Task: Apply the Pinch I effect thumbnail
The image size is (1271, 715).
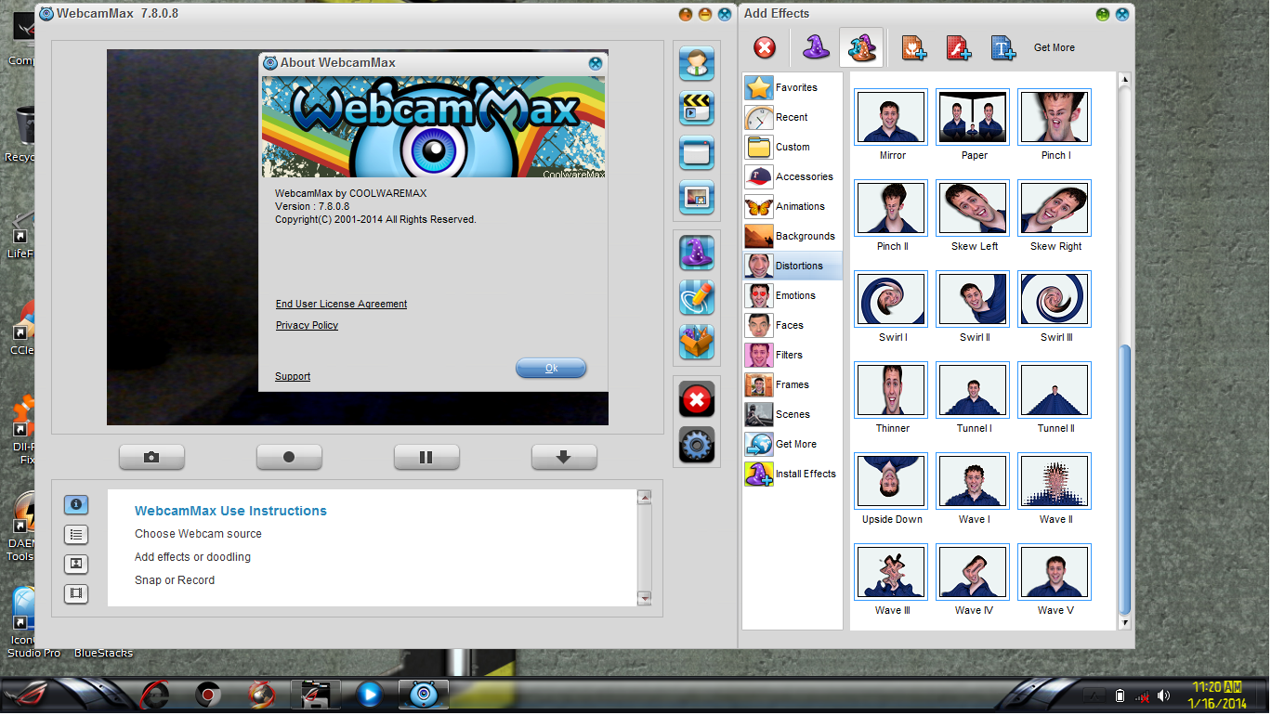Action: [x=1055, y=117]
